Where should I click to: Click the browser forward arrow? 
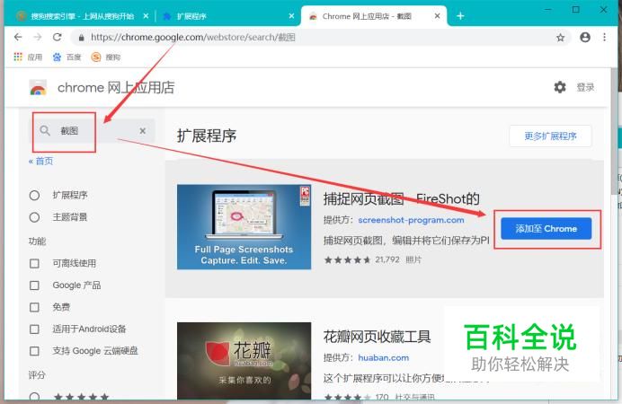[38, 37]
